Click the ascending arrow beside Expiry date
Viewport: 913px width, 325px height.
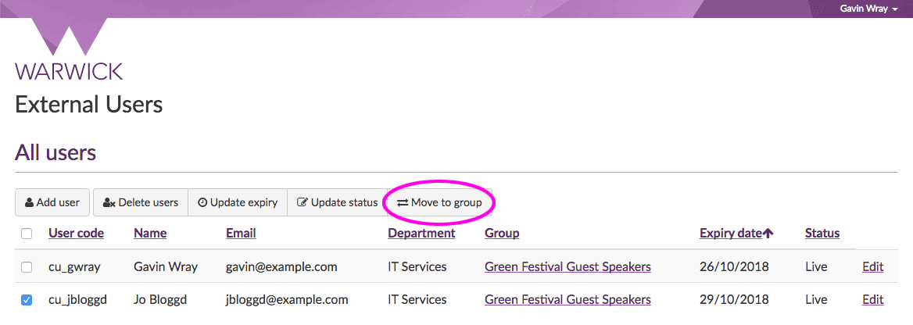click(x=768, y=233)
